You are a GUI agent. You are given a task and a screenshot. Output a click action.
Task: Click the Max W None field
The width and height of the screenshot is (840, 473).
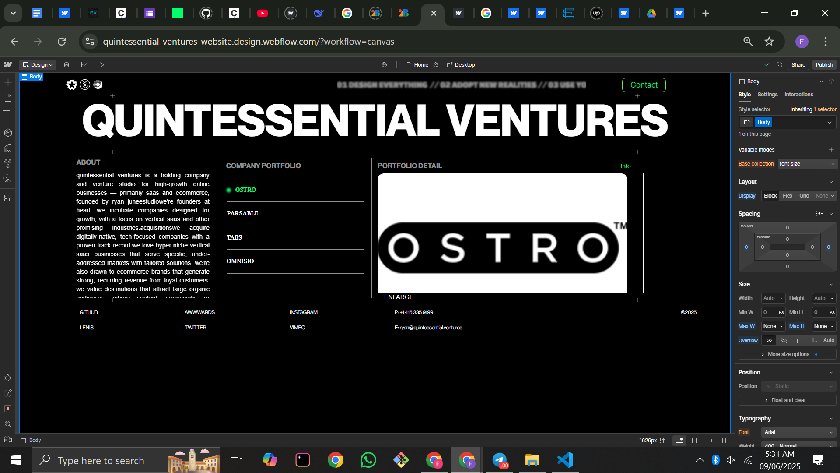(x=773, y=326)
